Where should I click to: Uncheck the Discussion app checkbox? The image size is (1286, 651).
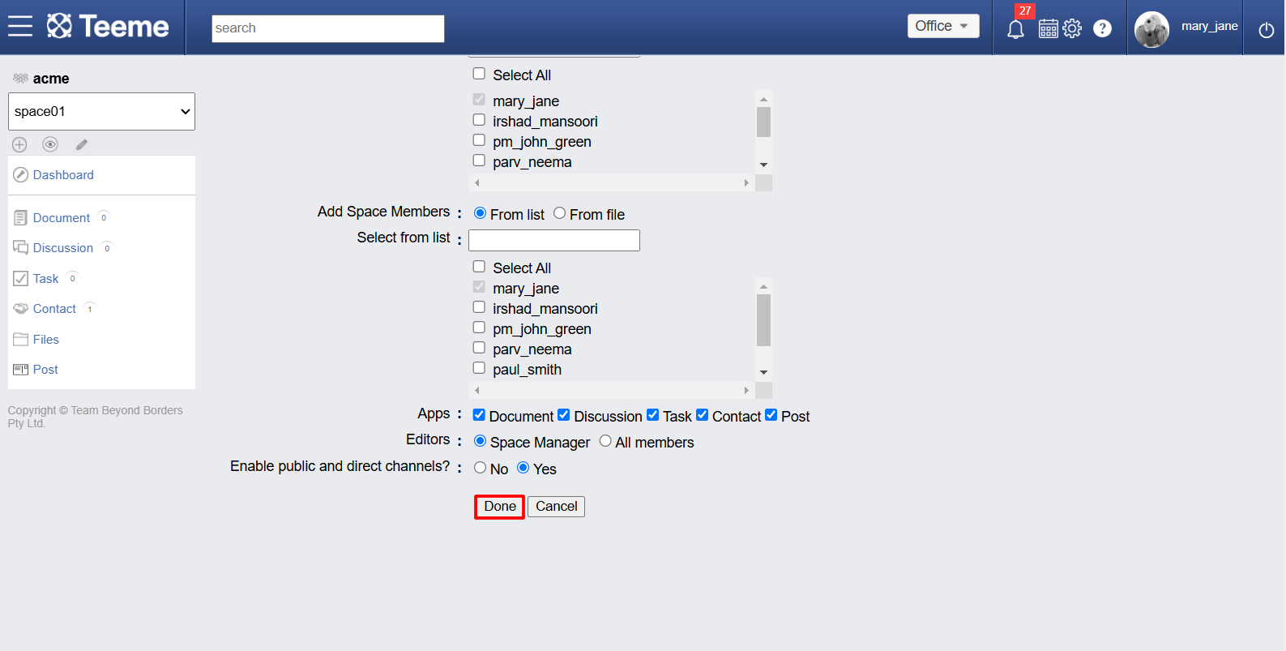point(564,415)
